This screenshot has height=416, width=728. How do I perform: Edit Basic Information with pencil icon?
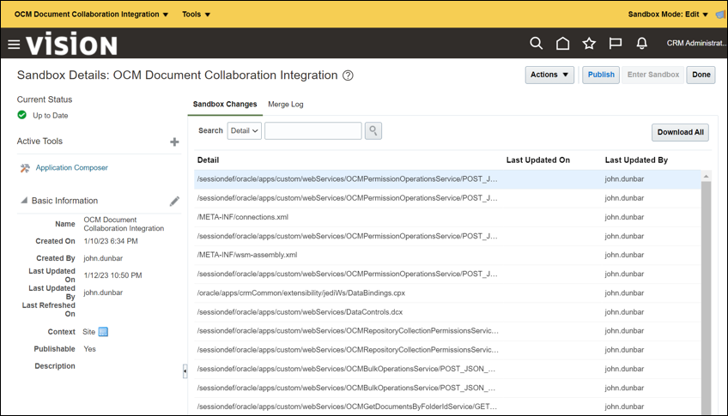point(174,201)
